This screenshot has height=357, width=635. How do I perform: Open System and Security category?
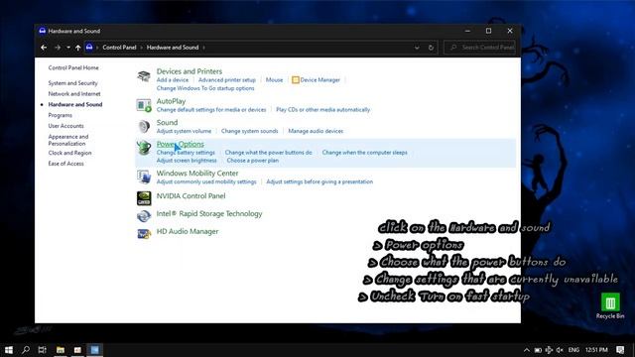coord(72,83)
